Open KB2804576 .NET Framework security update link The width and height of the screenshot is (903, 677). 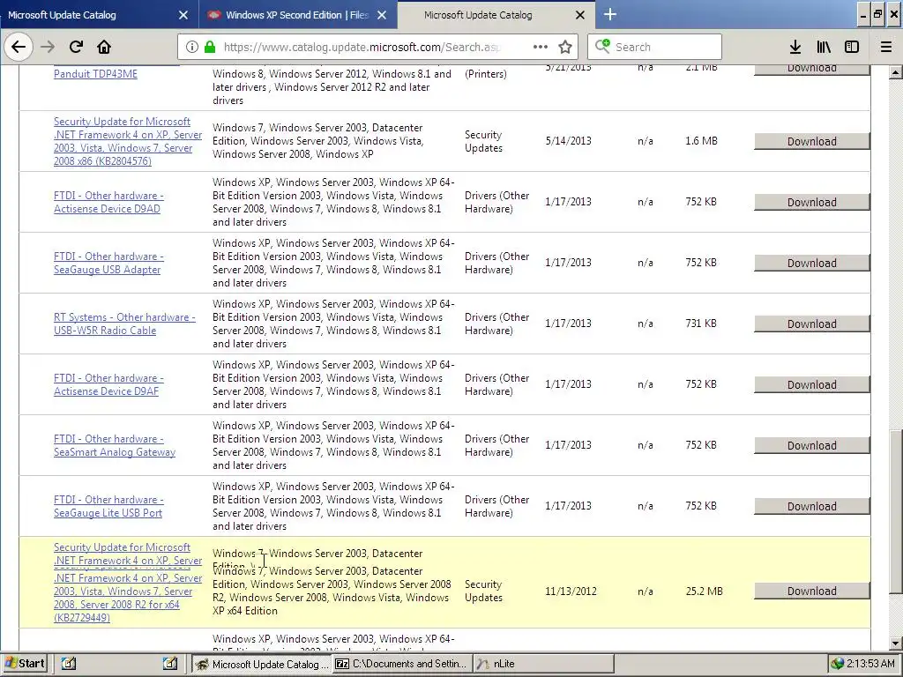pos(128,141)
